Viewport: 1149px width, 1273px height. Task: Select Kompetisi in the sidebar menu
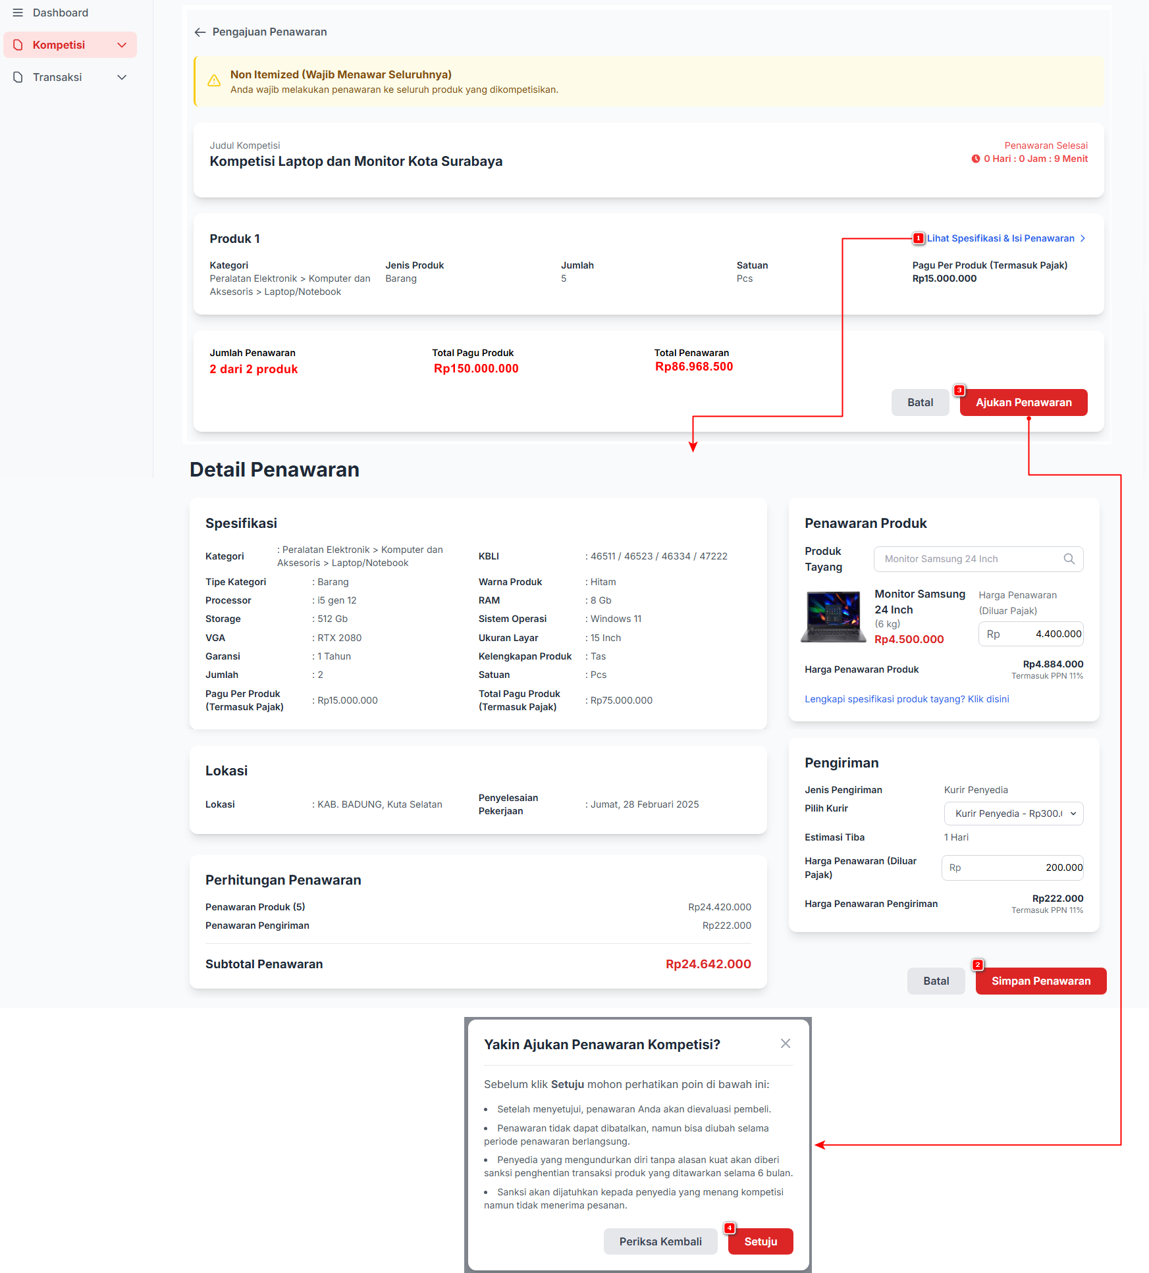[x=70, y=45]
